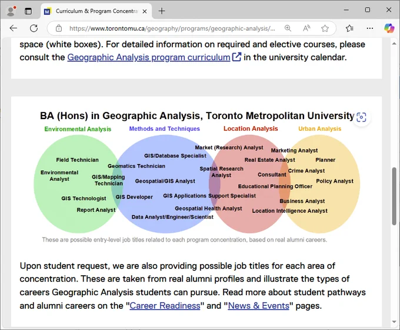This screenshot has height=330, width=400.
Task: Click the BA (Hons) in Geographic Analysis title
Action: [197, 115]
